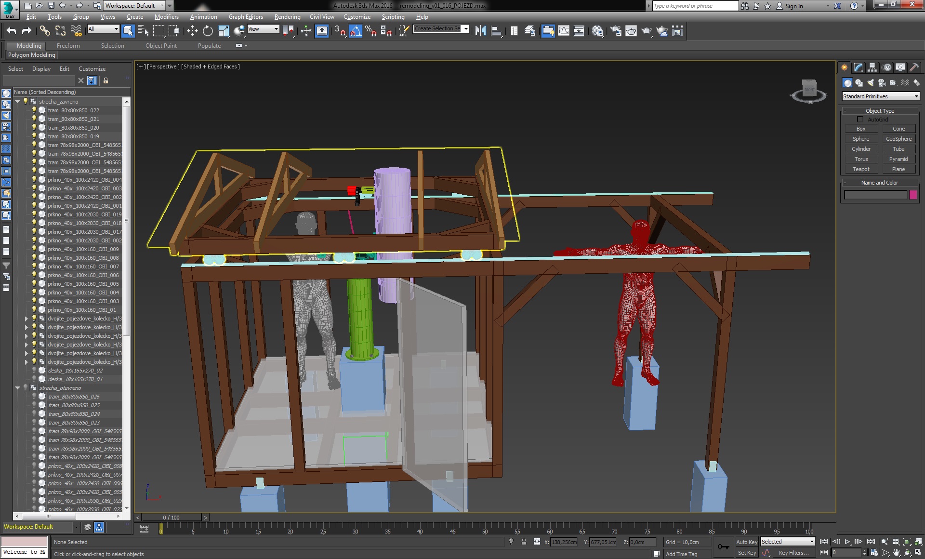Switch to the Object Paint ribbon tab
The width and height of the screenshot is (925, 559).
click(161, 46)
